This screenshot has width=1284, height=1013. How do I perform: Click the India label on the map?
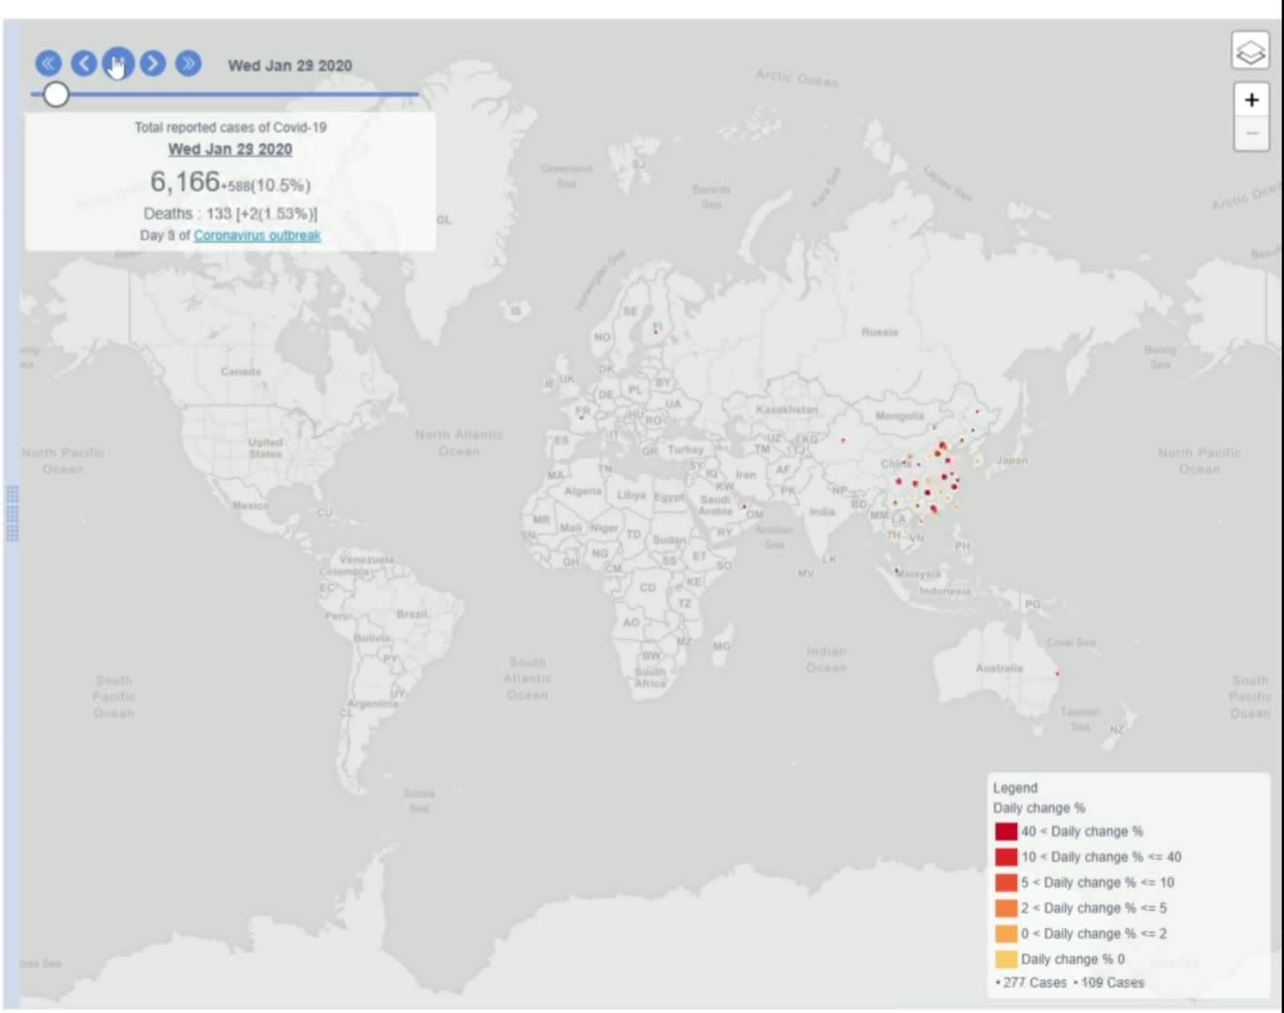(822, 512)
